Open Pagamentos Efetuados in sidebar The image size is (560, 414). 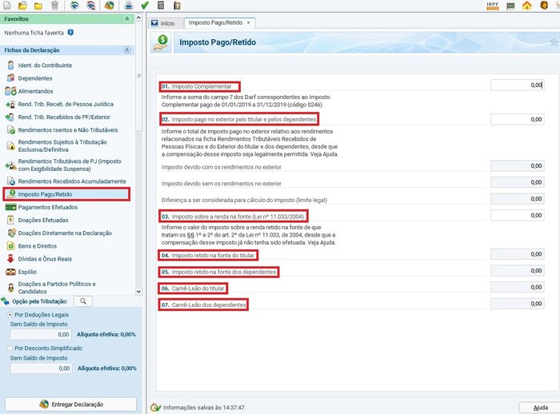[x=47, y=207]
